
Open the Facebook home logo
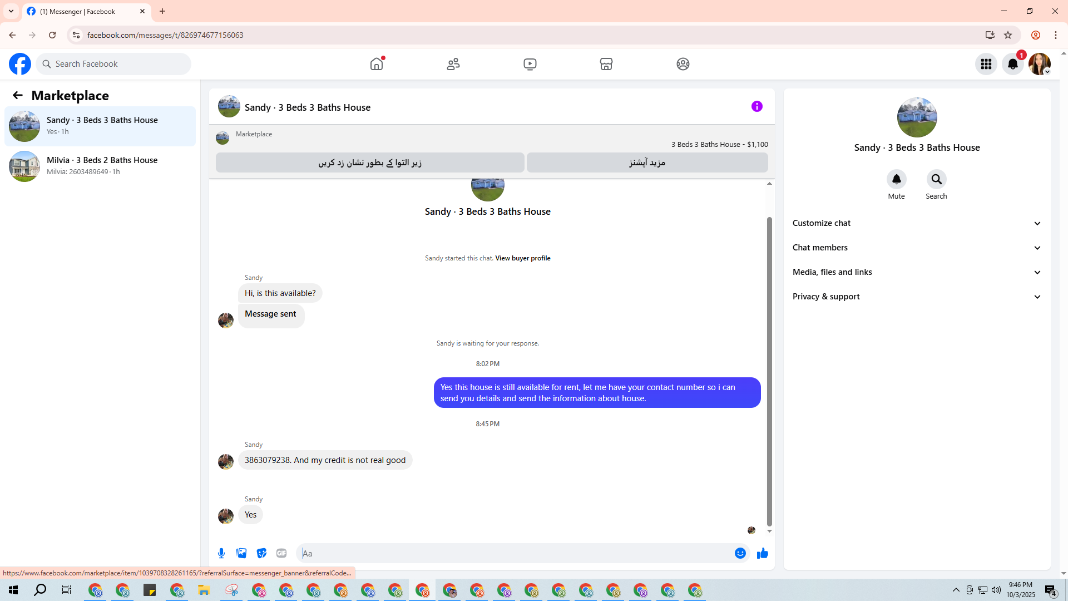pos(20,64)
